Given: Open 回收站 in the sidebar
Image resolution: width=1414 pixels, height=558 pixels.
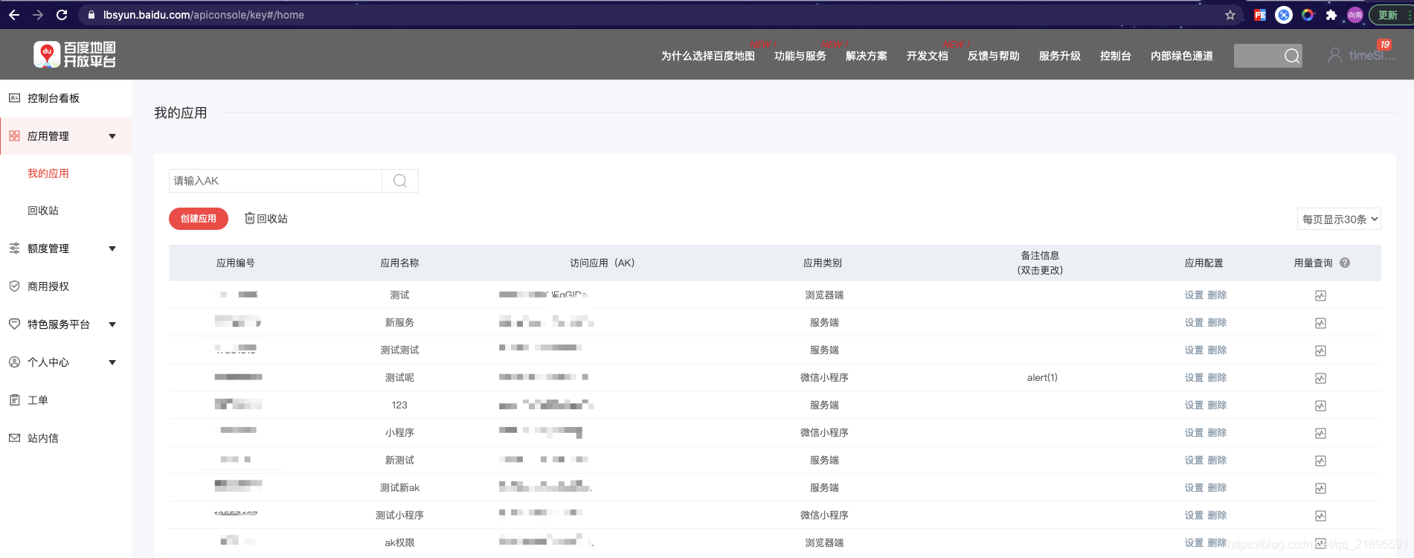Looking at the screenshot, I should [x=43, y=211].
